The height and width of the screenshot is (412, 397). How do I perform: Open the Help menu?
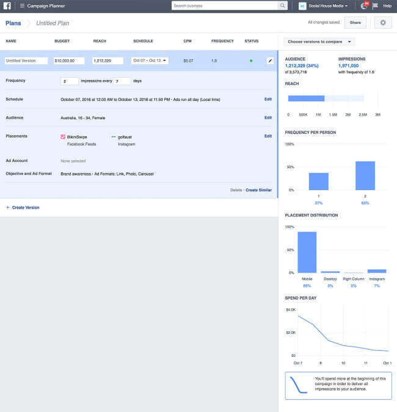pyautogui.click(x=387, y=6)
